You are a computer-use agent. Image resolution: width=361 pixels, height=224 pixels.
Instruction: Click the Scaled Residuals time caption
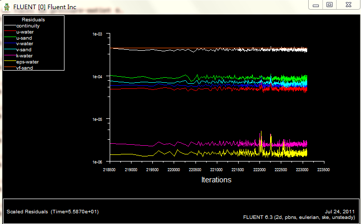pyautogui.click(x=53, y=211)
